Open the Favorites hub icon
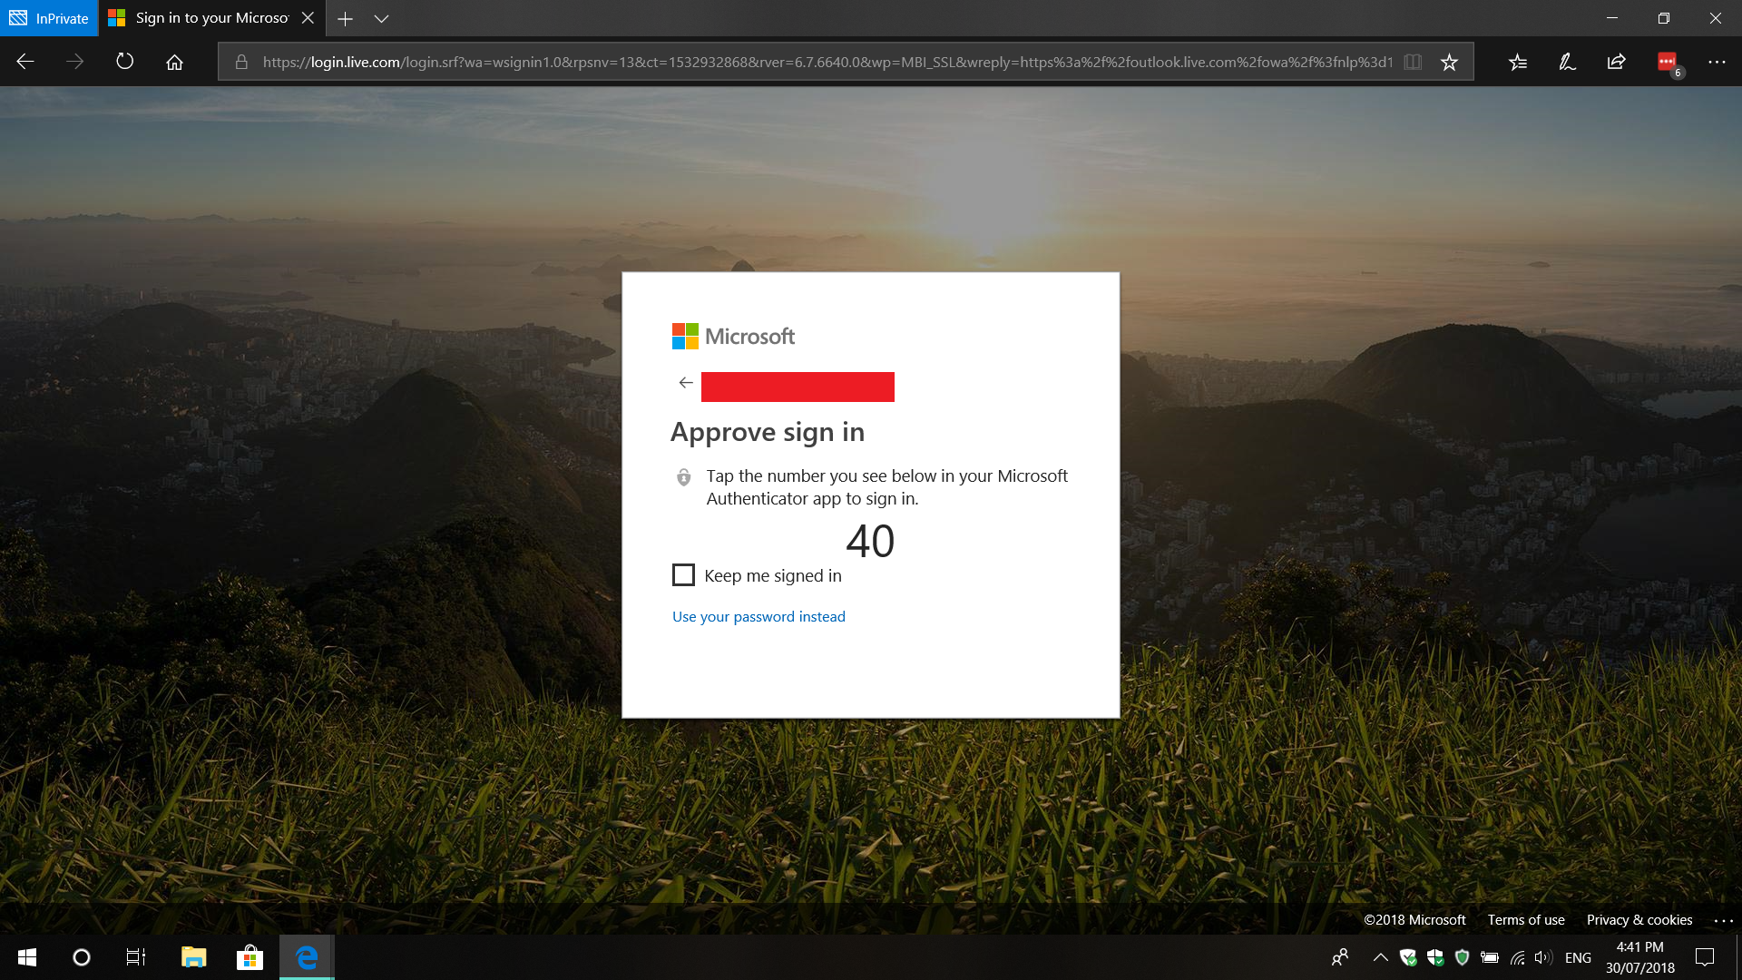 coord(1518,62)
